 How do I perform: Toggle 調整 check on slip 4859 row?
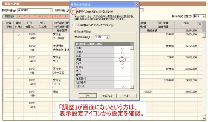click(19, 58)
